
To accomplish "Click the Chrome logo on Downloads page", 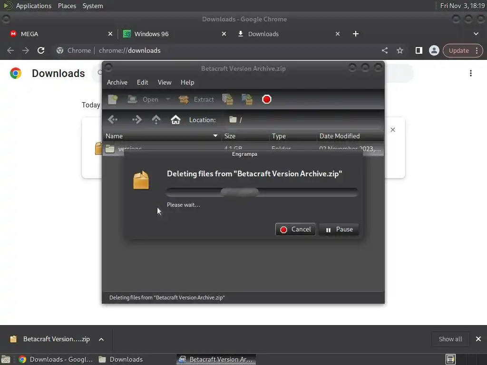I will click(16, 73).
